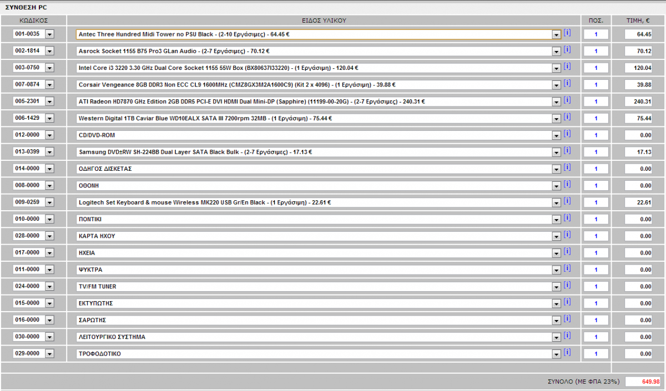Open code dropdown 013-0399
This screenshot has width=666, height=391.
tap(49, 152)
